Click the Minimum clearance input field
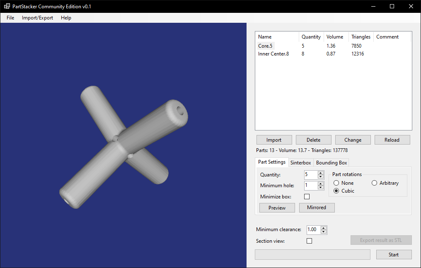Screen dimensions: 421x268 click(x=314, y=229)
